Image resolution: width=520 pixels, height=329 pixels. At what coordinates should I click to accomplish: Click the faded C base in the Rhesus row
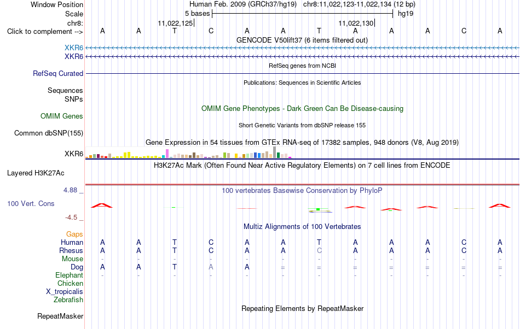click(x=319, y=250)
